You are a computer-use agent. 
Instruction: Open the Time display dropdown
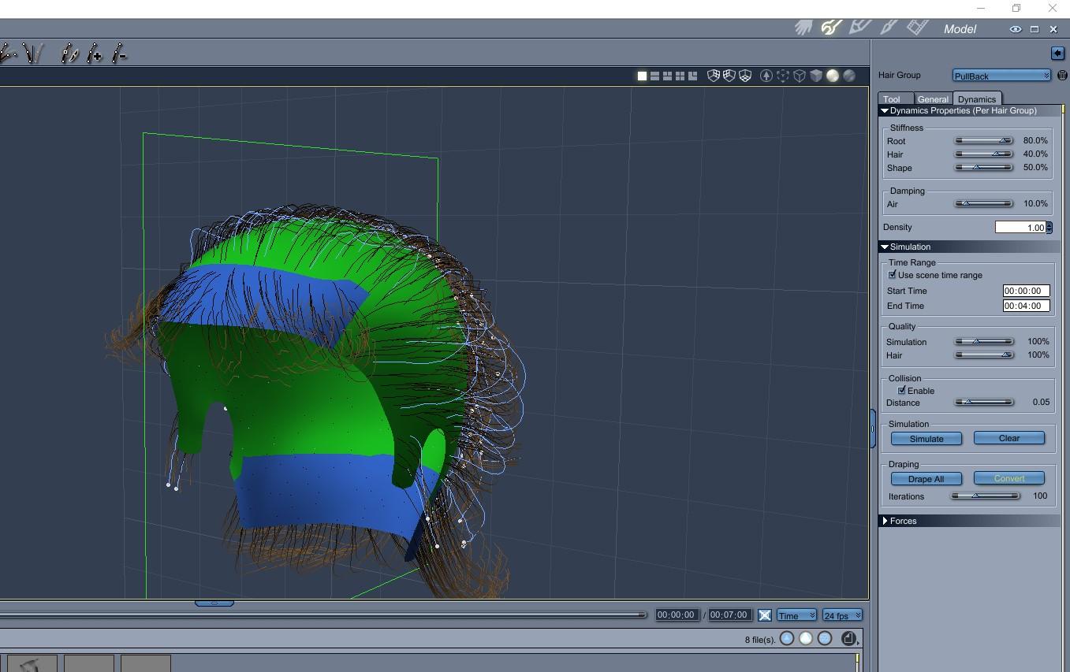tap(796, 615)
